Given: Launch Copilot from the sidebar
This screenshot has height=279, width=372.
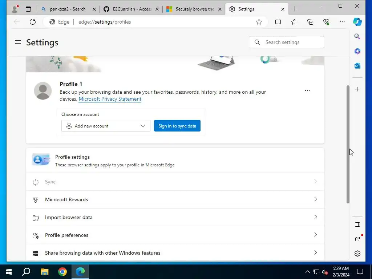Looking at the screenshot, I should (x=357, y=22).
